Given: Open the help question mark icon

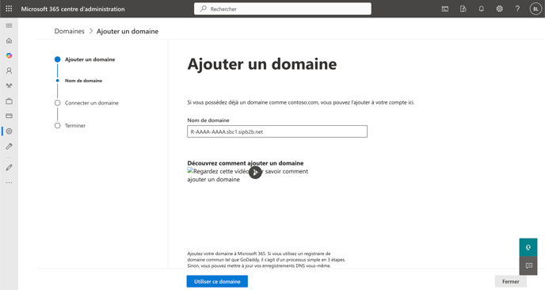Looking at the screenshot, I should coord(517,9).
